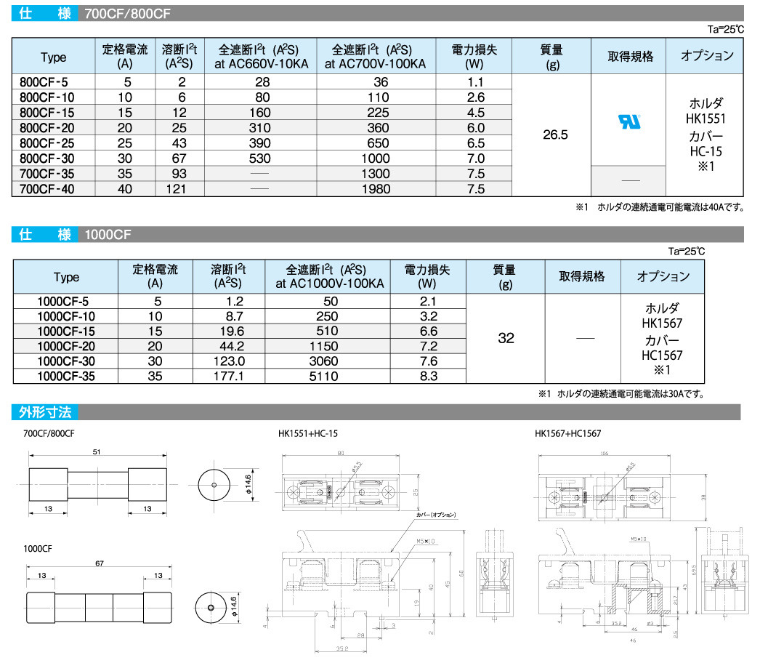Click the 1000CF fuse end-view circle
Image resolution: width=760 pixels, height=663 pixels.
pyautogui.click(x=211, y=608)
